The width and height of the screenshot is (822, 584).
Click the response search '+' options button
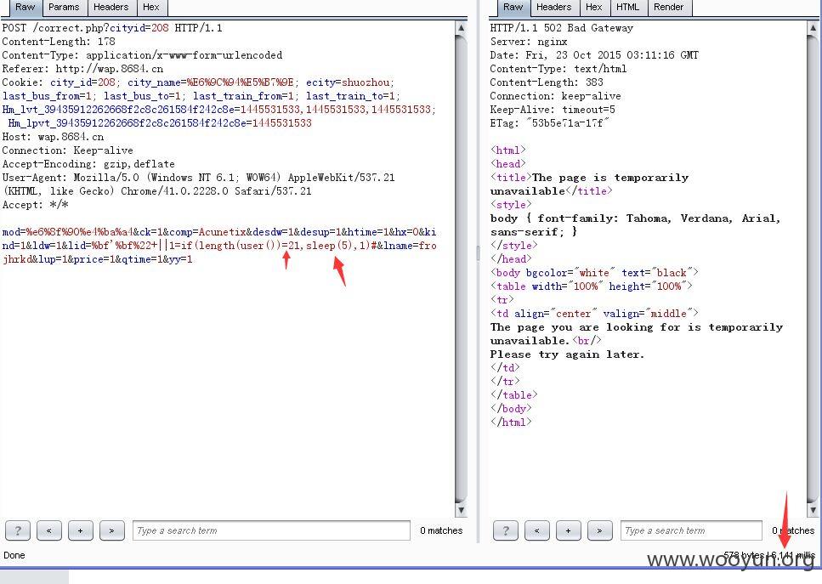569,530
